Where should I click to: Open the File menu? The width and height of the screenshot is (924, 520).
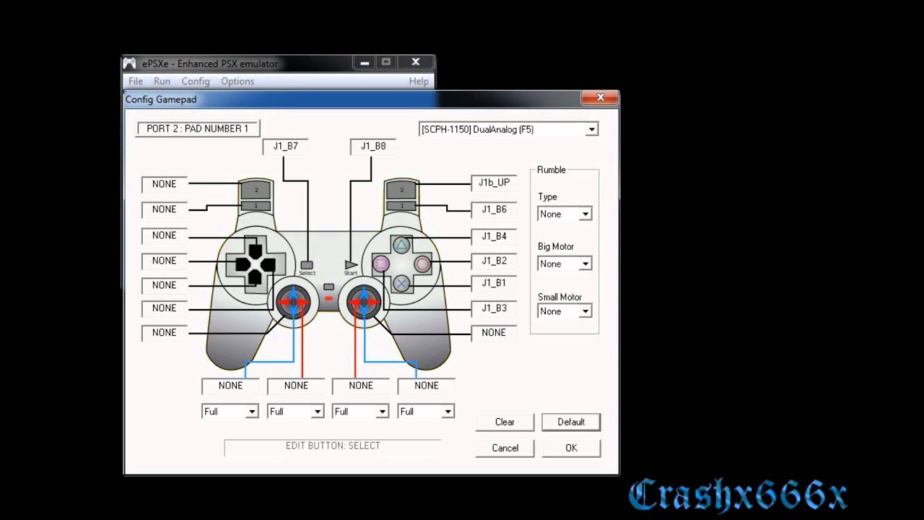point(136,82)
